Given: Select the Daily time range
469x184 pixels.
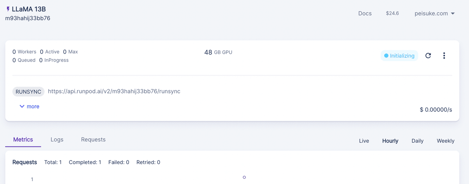Looking at the screenshot, I should pyautogui.click(x=417, y=141).
